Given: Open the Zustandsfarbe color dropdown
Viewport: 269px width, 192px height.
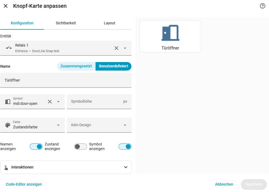Looking at the screenshot, I should [x=32, y=125].
